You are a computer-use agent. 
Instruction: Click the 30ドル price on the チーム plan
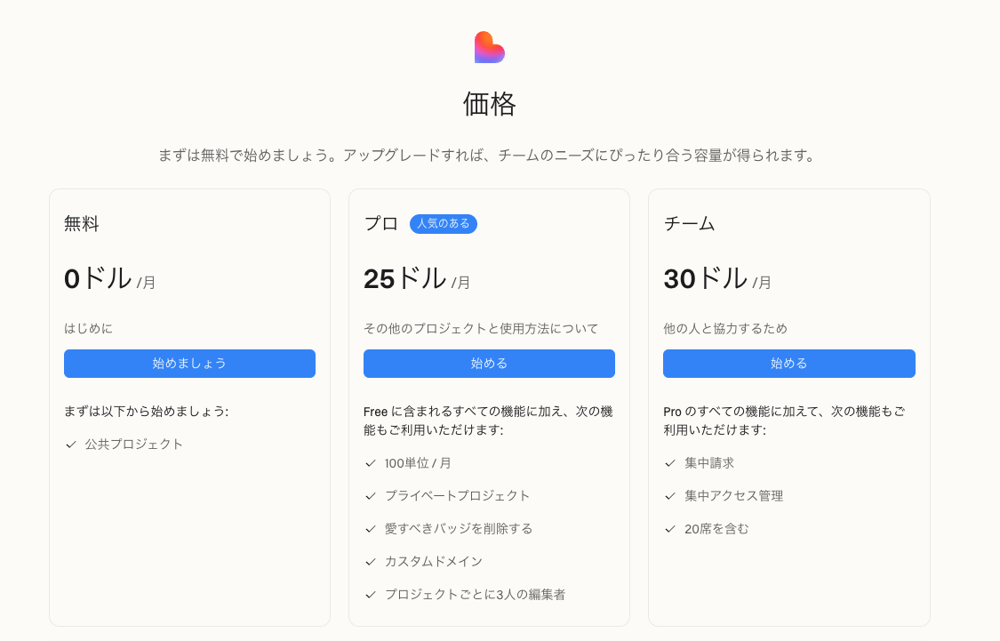click(705, 279)
